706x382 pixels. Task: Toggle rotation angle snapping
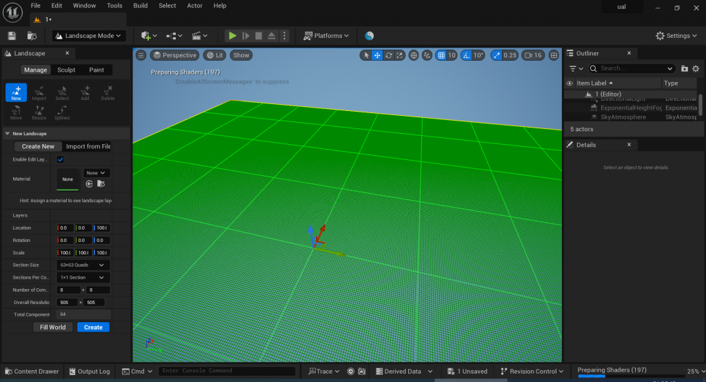(467, 55)
